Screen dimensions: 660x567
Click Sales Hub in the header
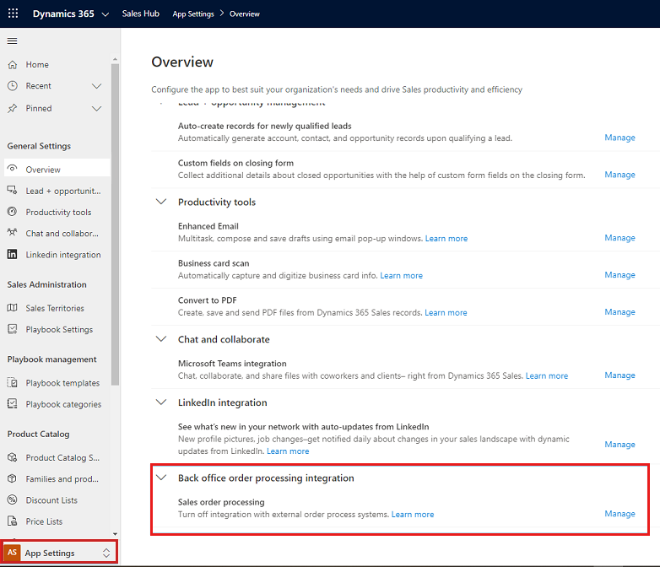(141, 13)
